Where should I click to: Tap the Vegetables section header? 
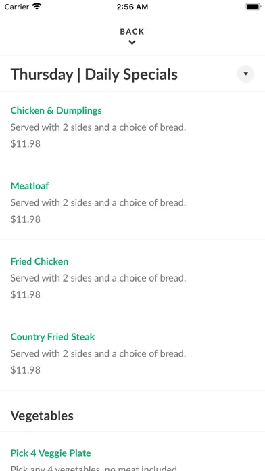coord(42,416)
